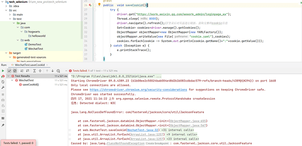Expand the .idea folder

(x=6, y=6)
